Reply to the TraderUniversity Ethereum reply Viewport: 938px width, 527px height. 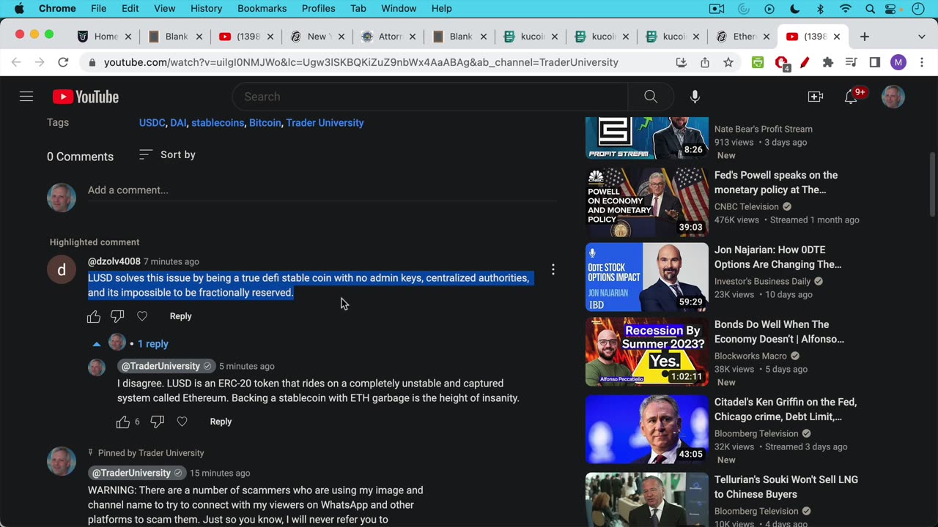click(221, 422)
